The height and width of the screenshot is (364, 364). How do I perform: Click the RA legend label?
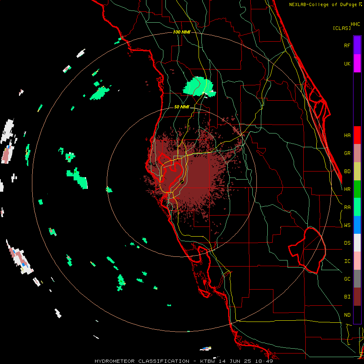[347, 207]
